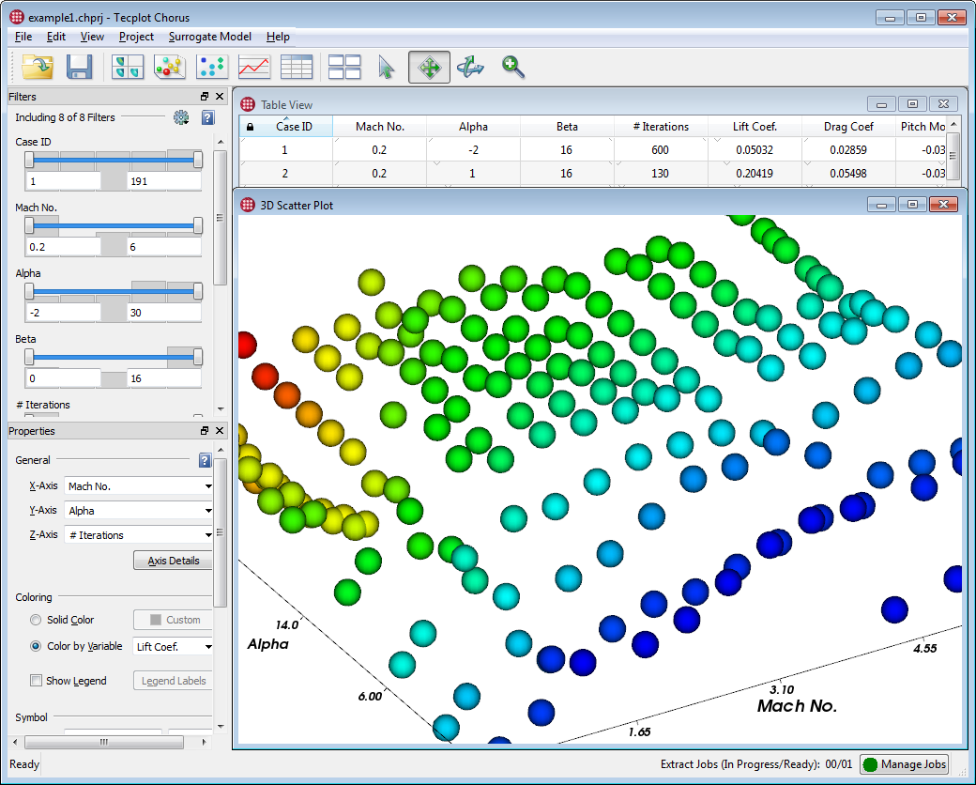Select the arrow selection tool

click(386, 67)
